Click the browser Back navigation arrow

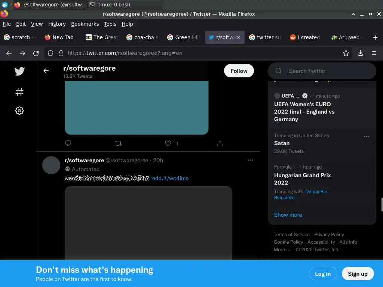pyautogui.click(x=9, y=53)
